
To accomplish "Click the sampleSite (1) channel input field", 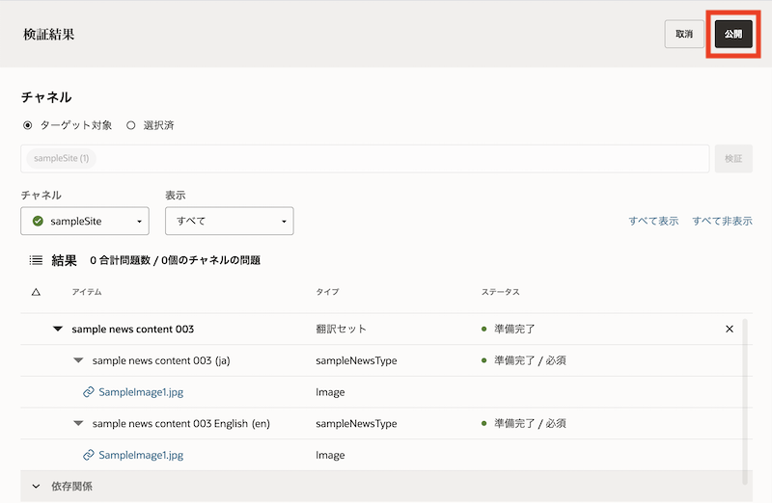I will tap(386, 158).
